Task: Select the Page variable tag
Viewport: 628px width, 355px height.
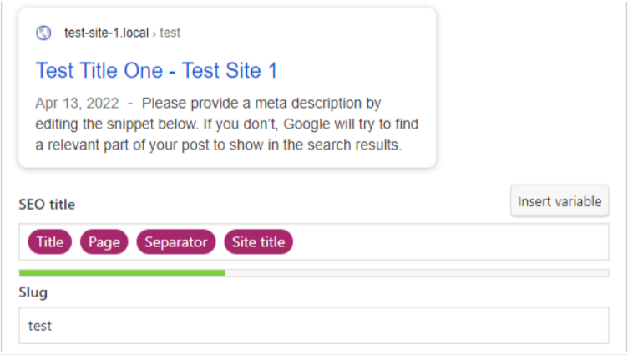Action: click(x=104, y=242)
